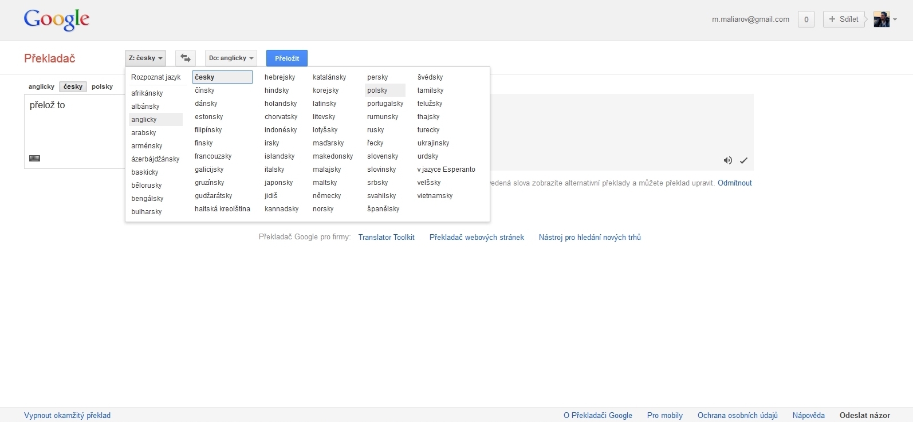Rate translation with the checkmark icon
The image size is (913, 422).
coord(743,160)
